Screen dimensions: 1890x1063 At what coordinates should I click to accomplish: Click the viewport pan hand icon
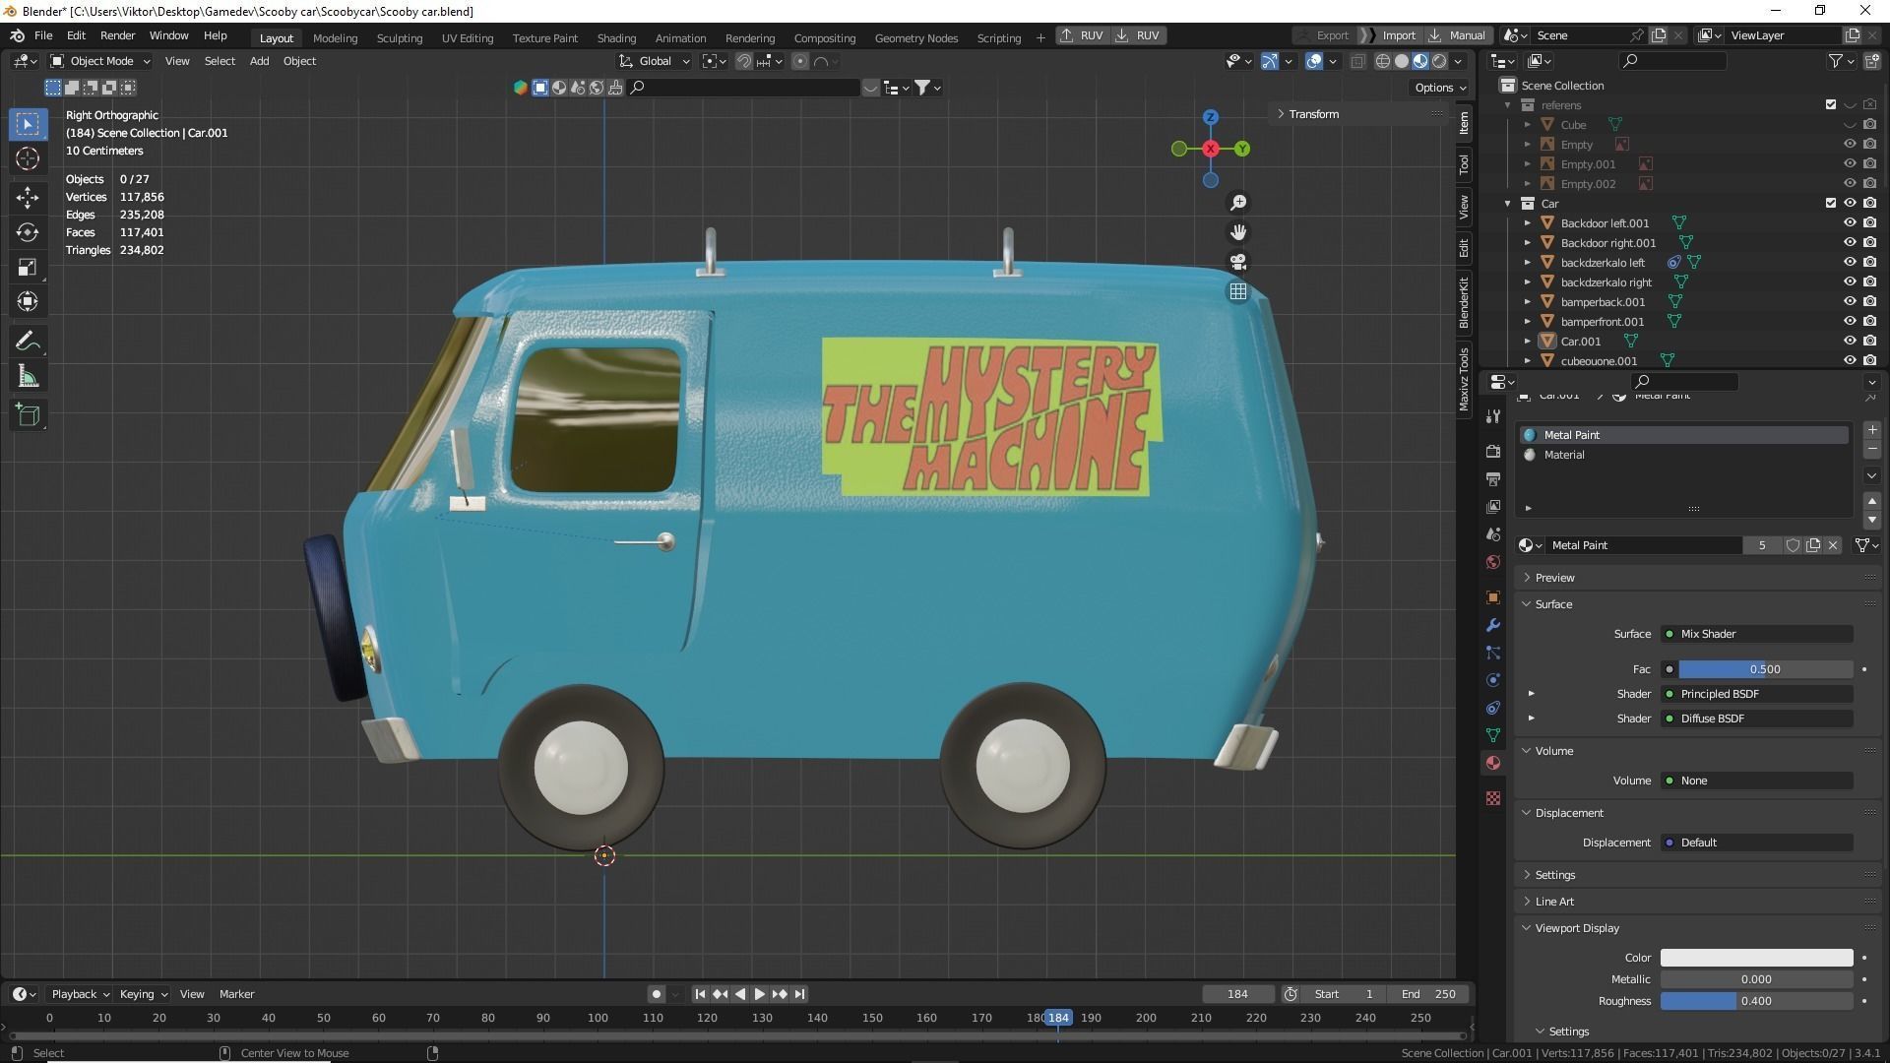coord(1238,232)
